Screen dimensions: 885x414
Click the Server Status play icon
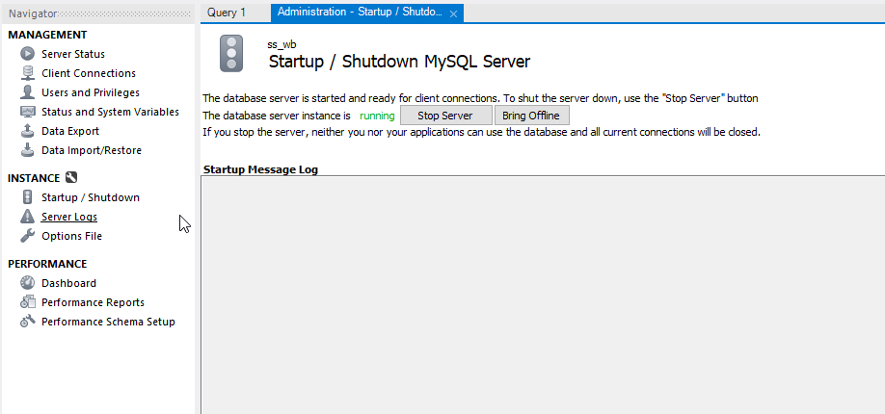click(x=27, y=54)
